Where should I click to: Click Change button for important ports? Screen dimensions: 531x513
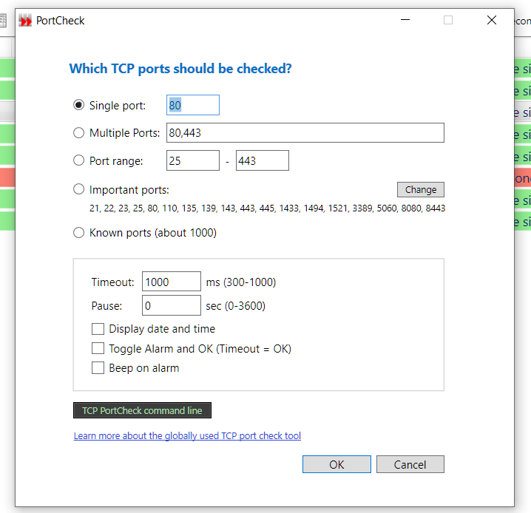pyautogui.click(x=421, y=189)
